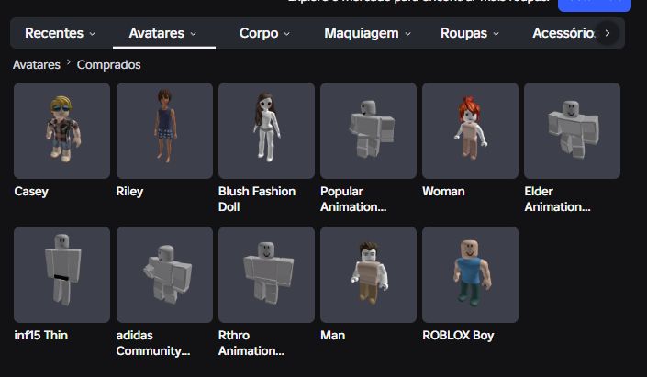Image resolution: width=647 pixels, height=377 pixels.
Task: Click the Comprados breadcrumb
Action: coord(109,65)
